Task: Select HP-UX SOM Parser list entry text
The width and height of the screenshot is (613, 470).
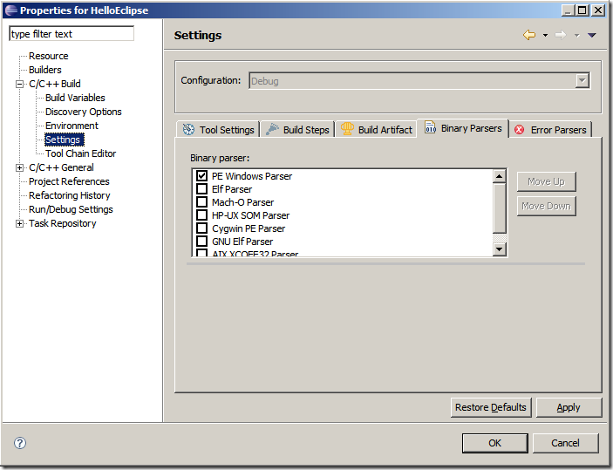Action: [x=250, y=215]
